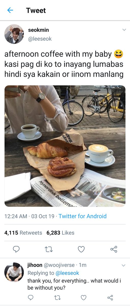This screenshot has width=130, height=306.
Task: Retweet jihoon's reply
Action: (x=57, y=298)
